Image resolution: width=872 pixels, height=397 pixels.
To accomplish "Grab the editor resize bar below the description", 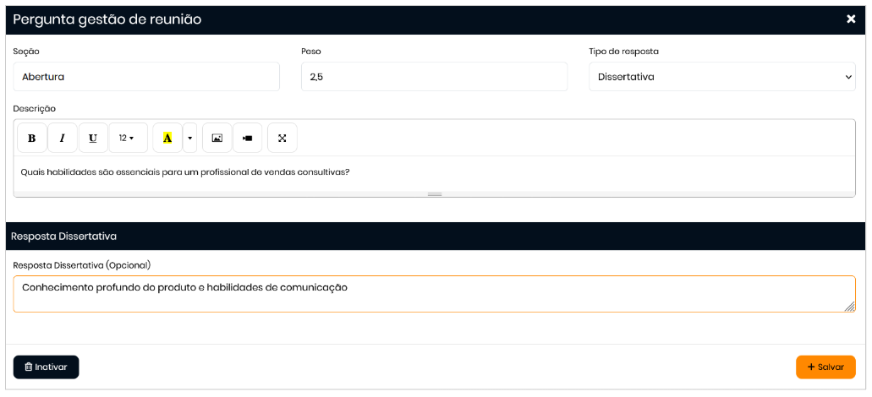I will point(435,194).
